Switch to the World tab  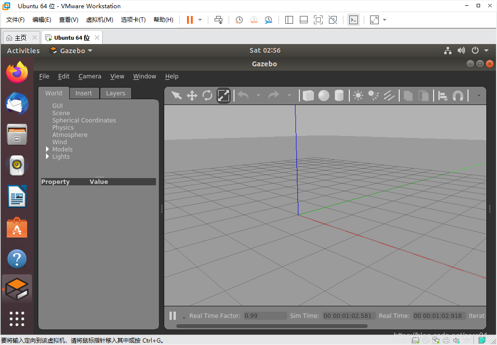point(54,93)
